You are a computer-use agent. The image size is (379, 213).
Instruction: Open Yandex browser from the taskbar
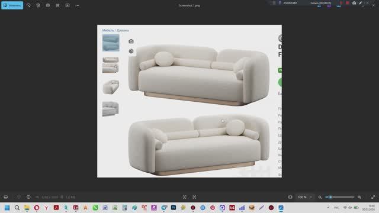pyautogui.click(x=46, y=208)
